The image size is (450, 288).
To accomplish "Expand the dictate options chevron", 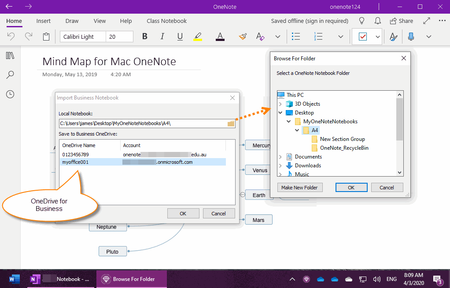I will [429, 37].
